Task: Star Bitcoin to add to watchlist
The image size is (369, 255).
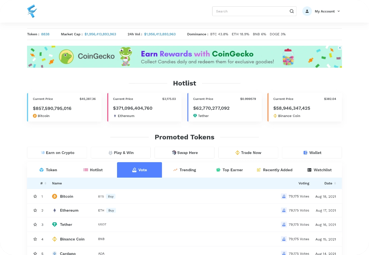Action: (35, 196)
